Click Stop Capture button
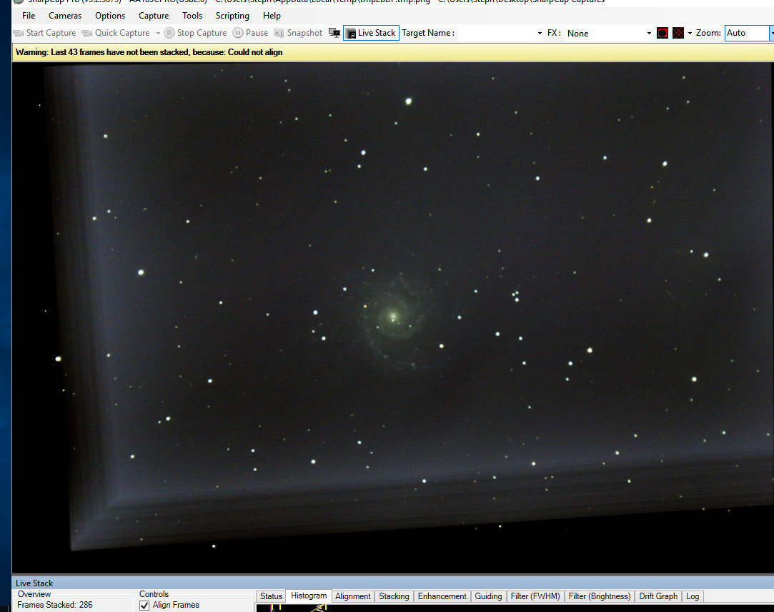 [196, 33]
